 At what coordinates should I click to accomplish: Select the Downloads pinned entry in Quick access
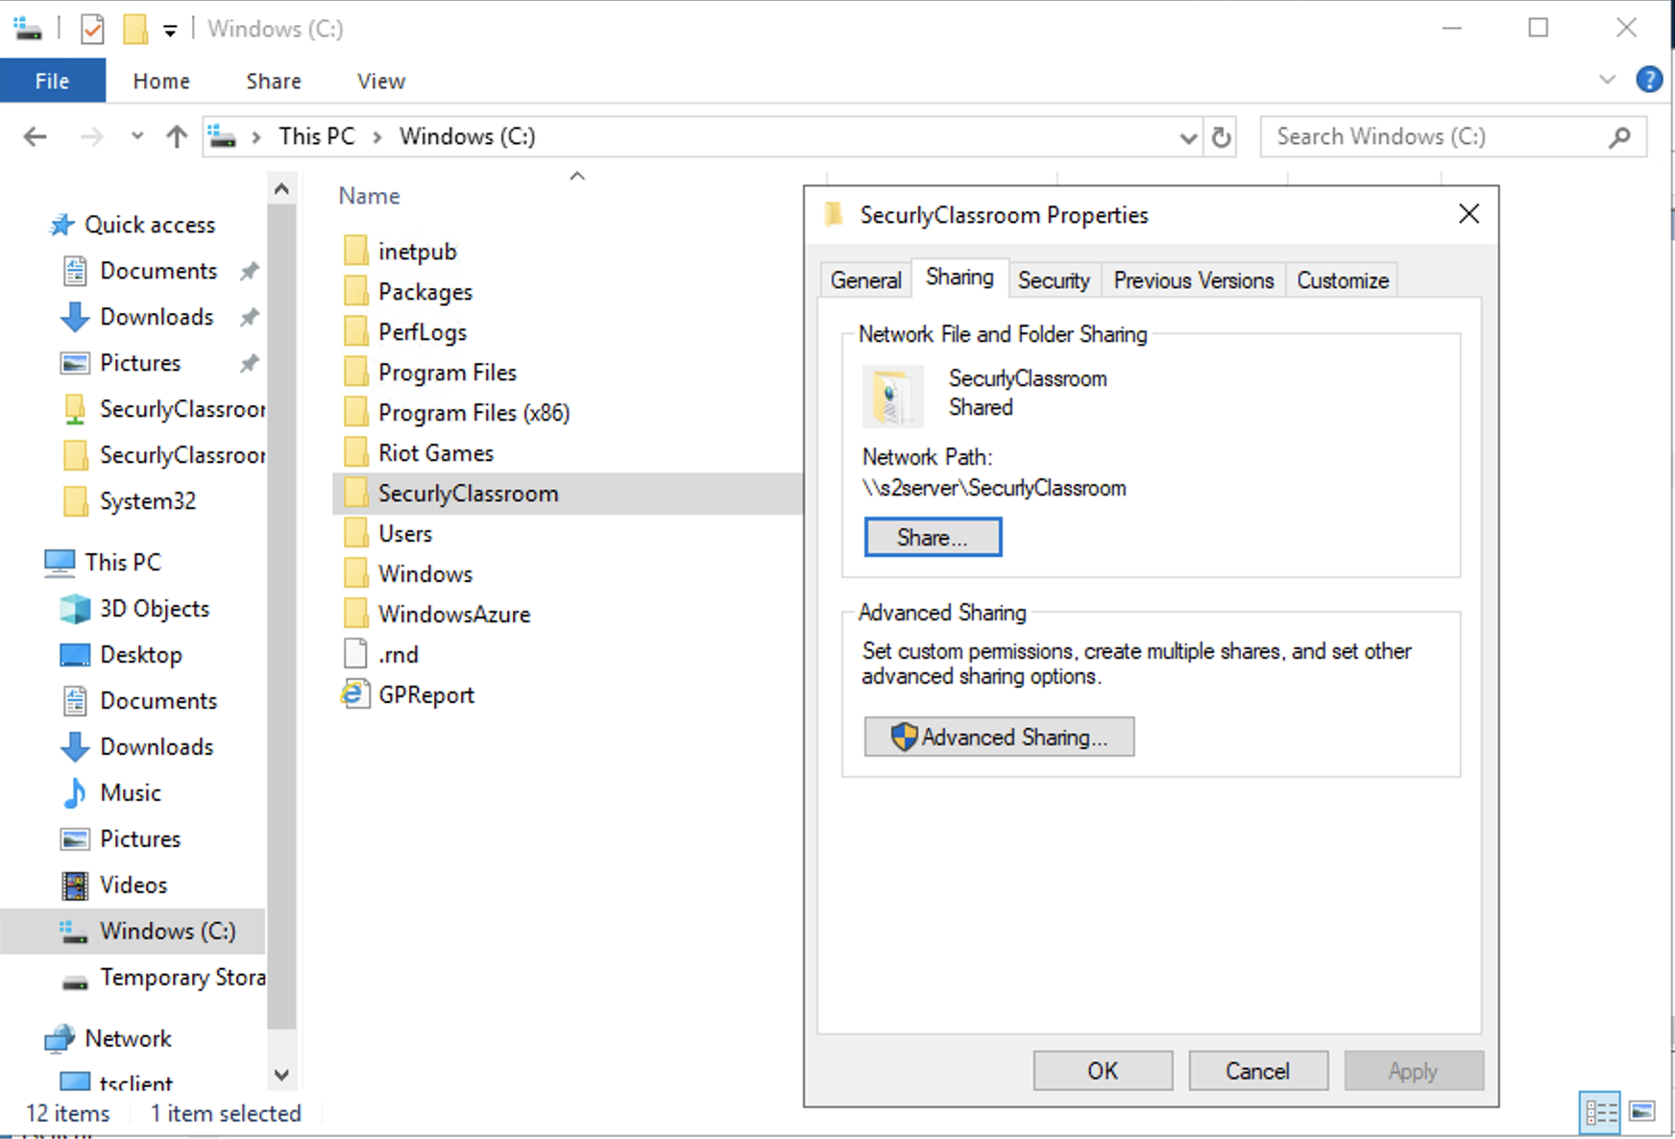156,317
